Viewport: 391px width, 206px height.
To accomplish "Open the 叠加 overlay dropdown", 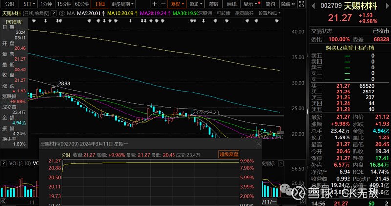I will pyautogui.click(x=195, y=4).
